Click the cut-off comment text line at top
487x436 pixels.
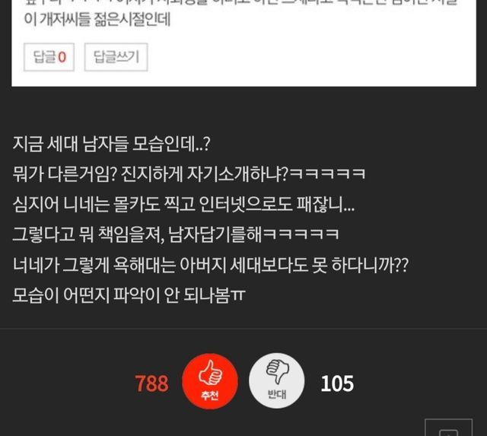pos(241,2)
